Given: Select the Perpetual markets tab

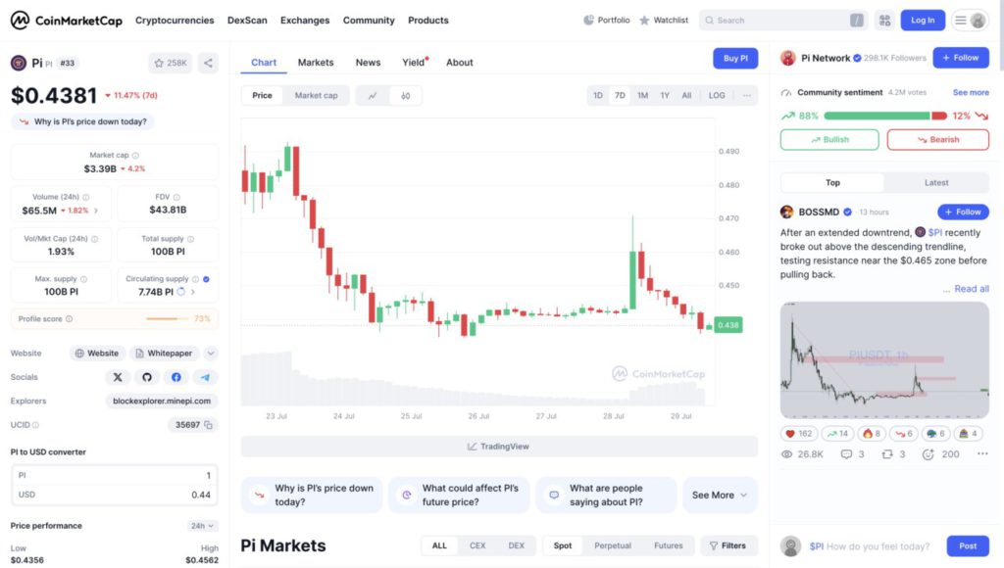Looking at the screenshot, I should pos(613,545).
